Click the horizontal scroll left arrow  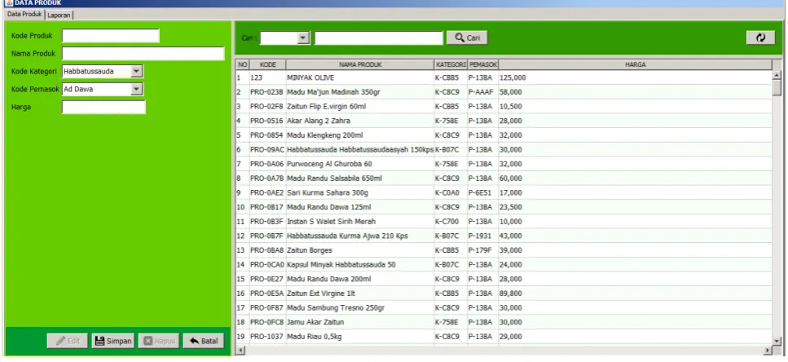240,350
